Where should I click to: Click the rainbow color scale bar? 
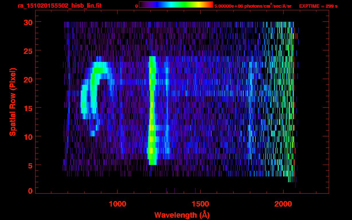(176, 5)
